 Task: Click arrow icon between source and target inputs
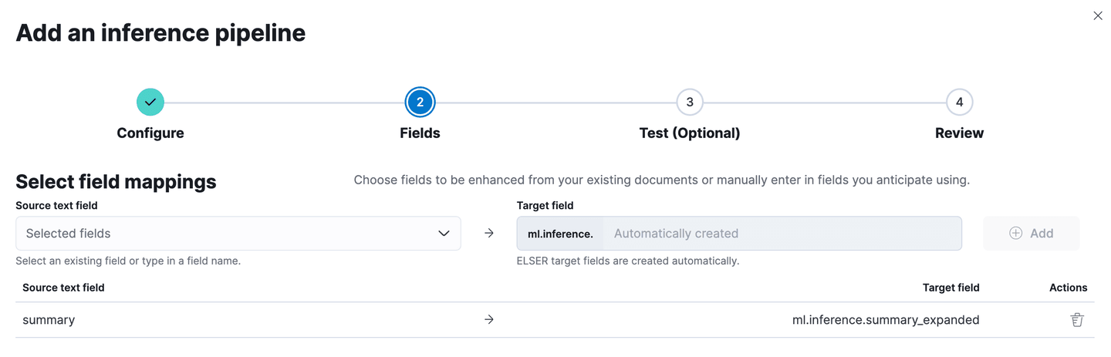click(x=488, y=234)
